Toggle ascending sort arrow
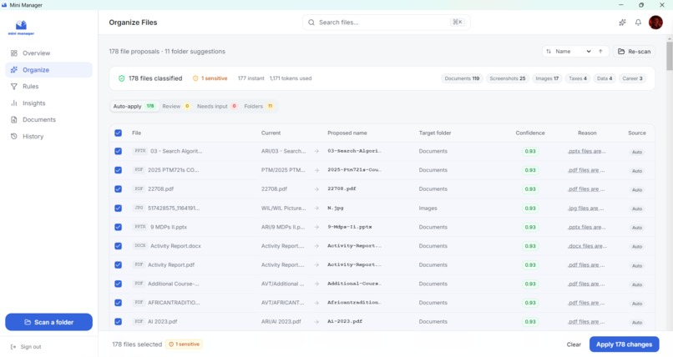This screenshot has width=673, height=357. pyautogui.click(x=600, y=52)
